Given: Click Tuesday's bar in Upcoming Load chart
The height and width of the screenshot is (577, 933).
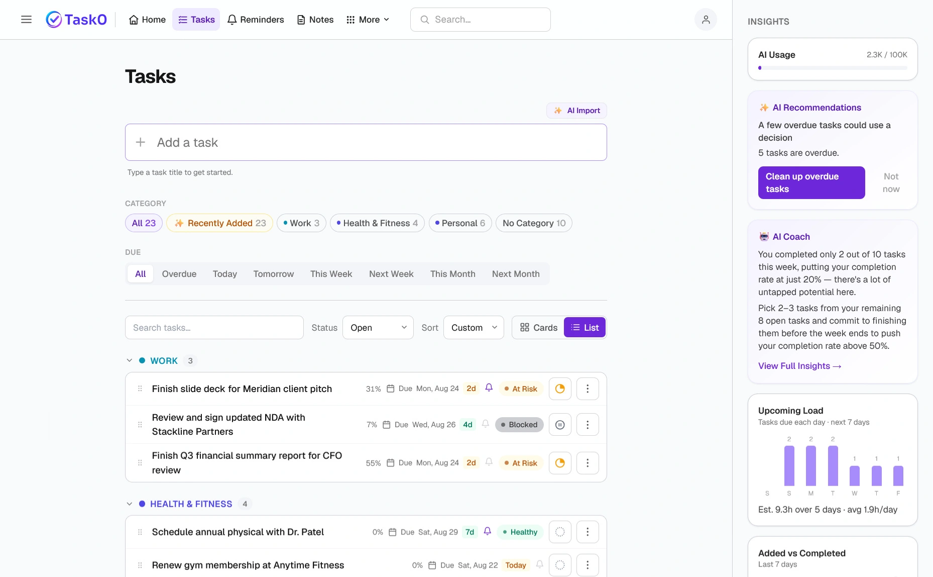Looking at the screenshot, I should click(833, 465).
